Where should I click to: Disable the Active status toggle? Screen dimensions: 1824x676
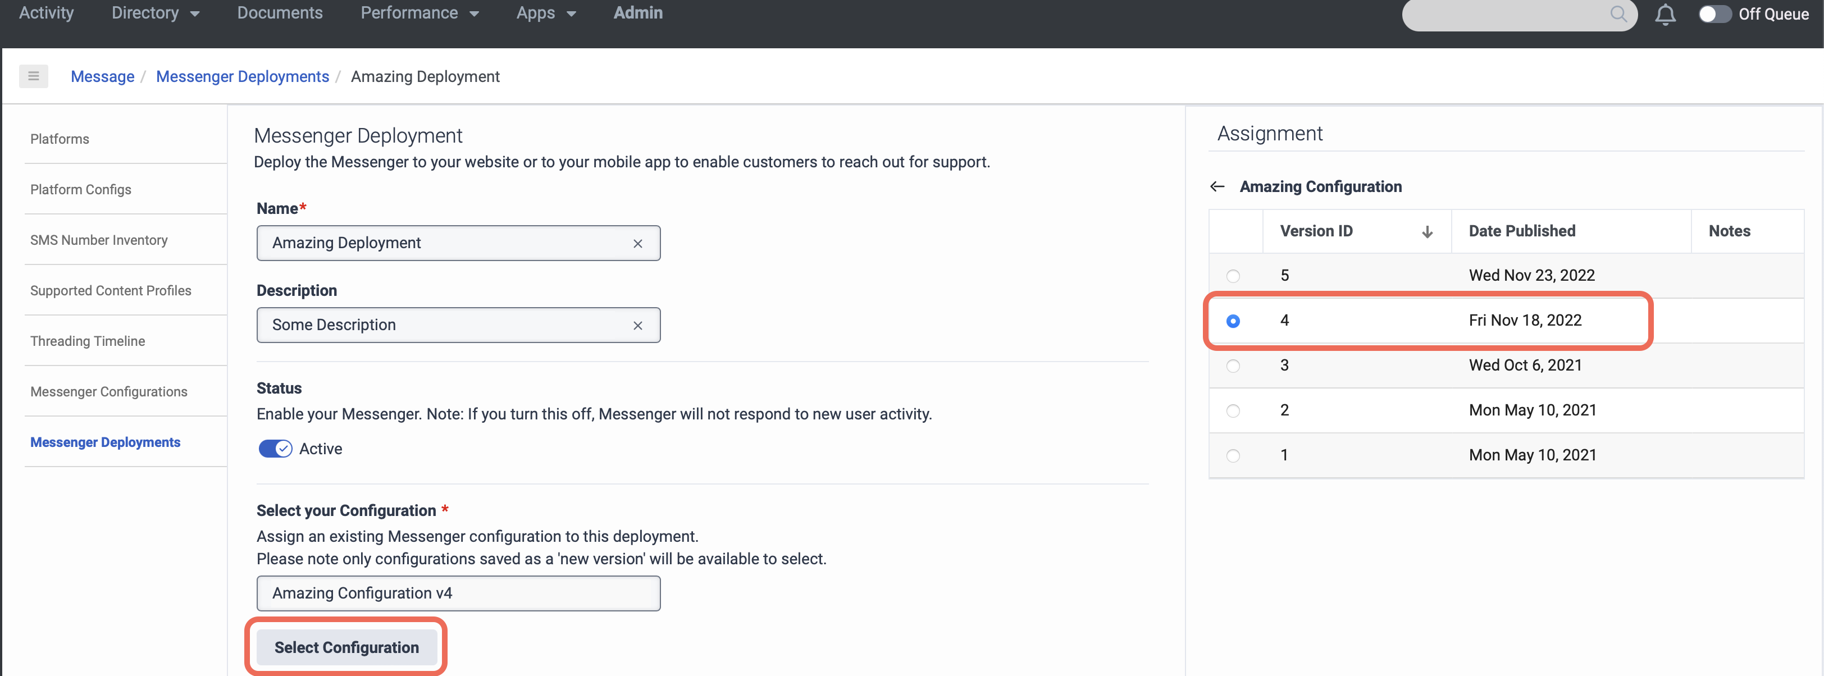(x=275, y=449)
